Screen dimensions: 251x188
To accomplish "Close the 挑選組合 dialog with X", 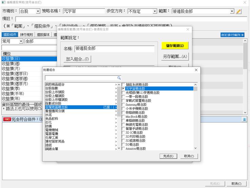I will tap(196, 70).
